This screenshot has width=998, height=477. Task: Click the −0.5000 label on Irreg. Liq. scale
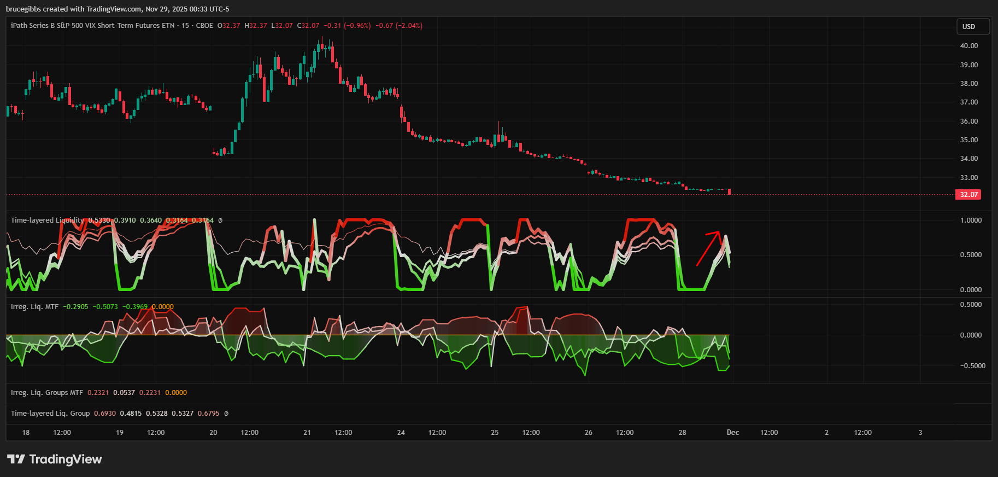coord(971,366)
